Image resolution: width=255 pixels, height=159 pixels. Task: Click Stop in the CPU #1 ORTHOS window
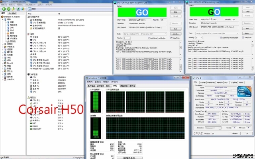coord(176,12)
